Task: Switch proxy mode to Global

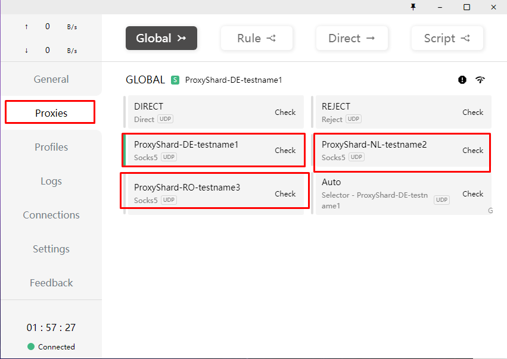Action: tap(161, 38)
